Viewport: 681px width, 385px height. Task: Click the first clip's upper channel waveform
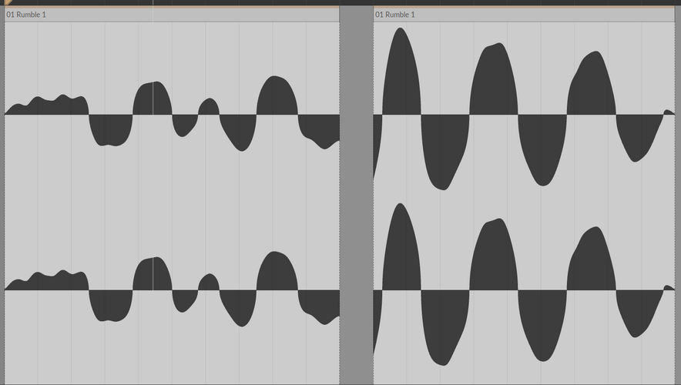172,114
